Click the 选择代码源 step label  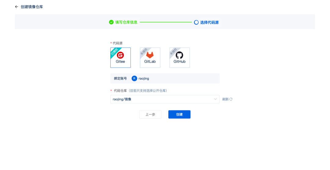209,23
